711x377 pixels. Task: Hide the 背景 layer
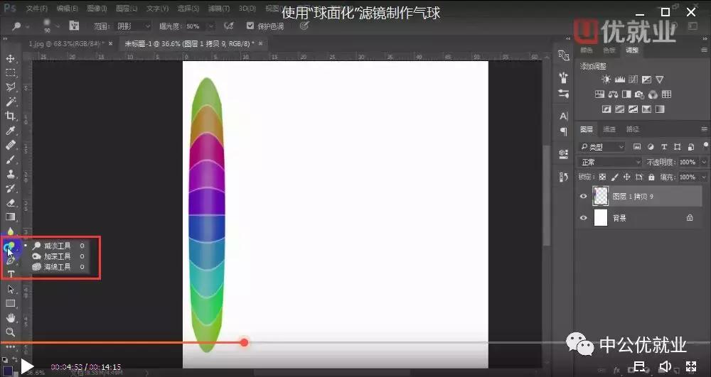coord(584,218)
